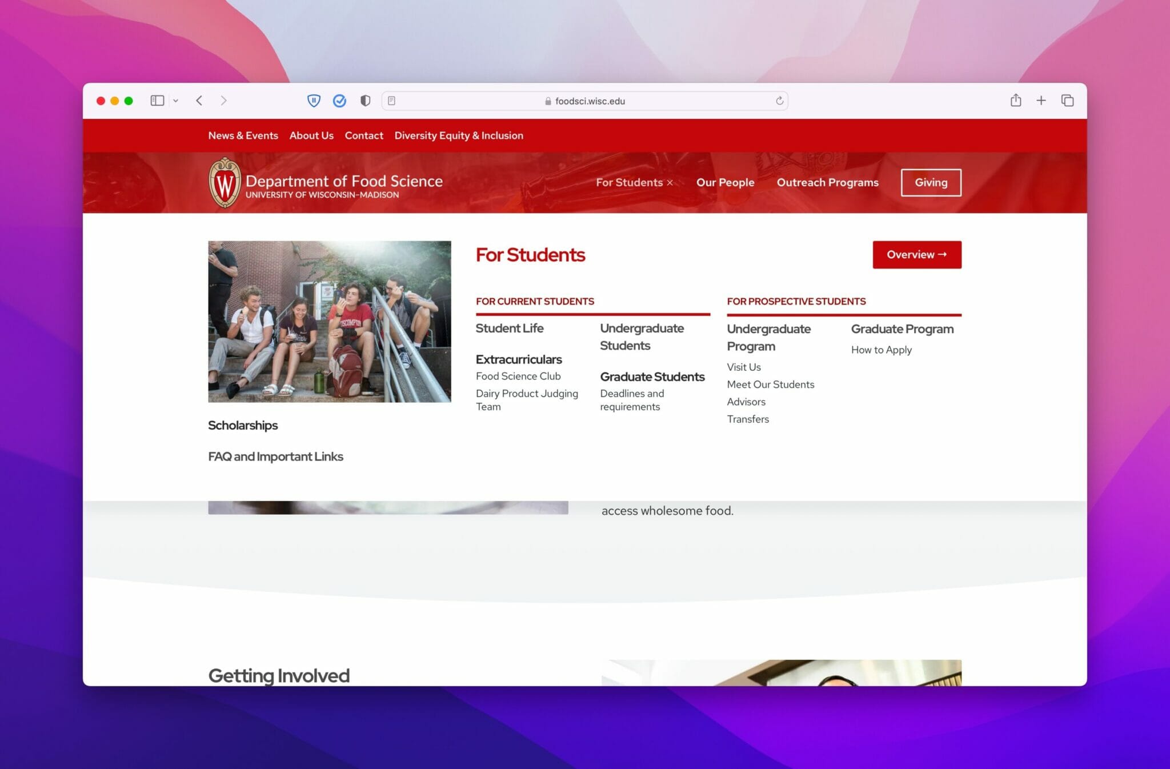Go back with the back arrow
Image resolution: width=1170 pixels, height=769 pixels.
(x=199, y=101)
